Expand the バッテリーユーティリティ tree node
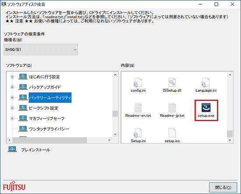Image resolution: width=241 pixels, height=194 pixels. tap(12, 97)
